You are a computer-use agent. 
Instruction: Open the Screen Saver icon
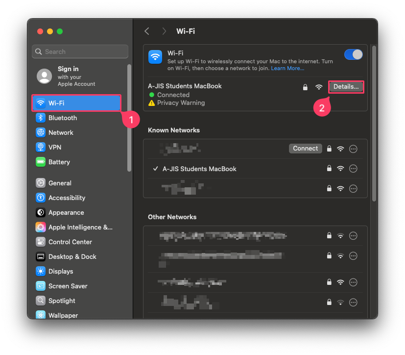tap(41, 286)
